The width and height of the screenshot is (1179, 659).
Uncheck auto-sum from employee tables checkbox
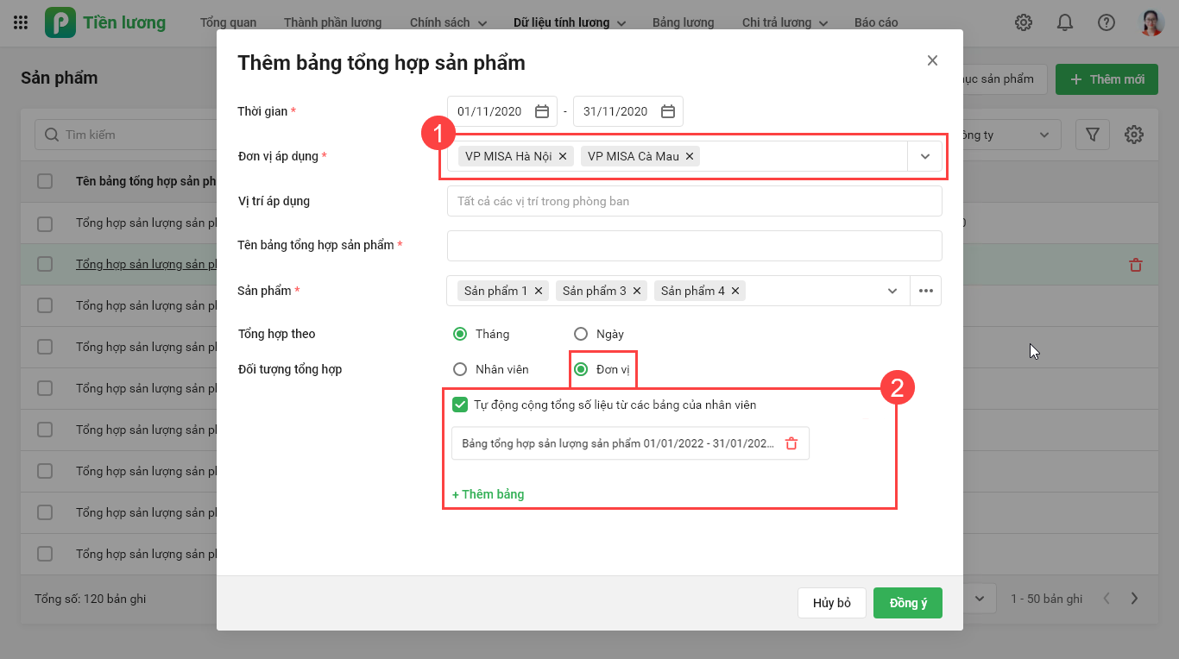(x=460, y=405)
